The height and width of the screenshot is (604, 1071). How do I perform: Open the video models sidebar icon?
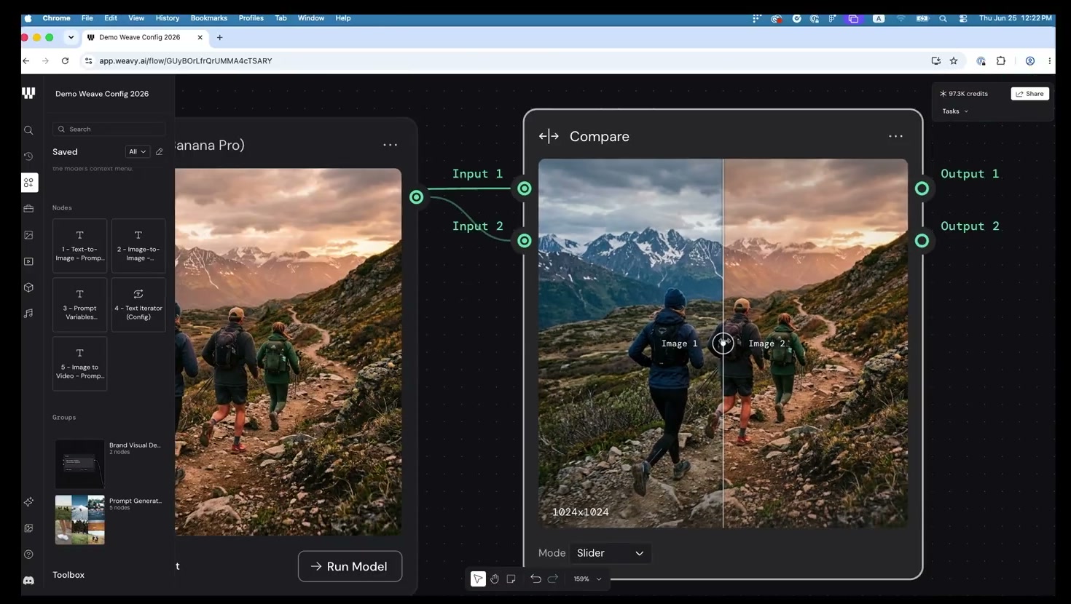[28, 261]
